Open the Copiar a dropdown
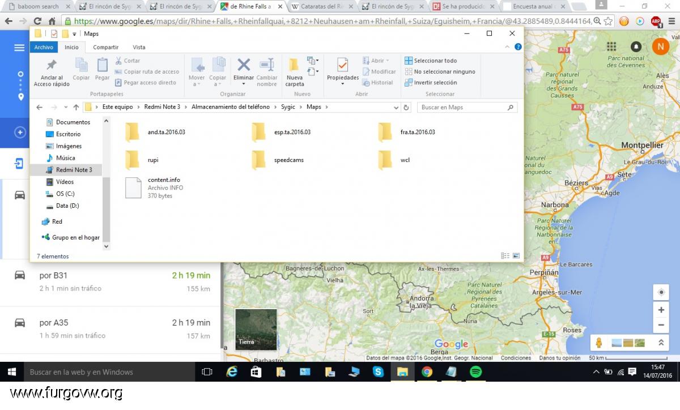The height and width of the screenshot is (410, 680). tap(218, 72)
